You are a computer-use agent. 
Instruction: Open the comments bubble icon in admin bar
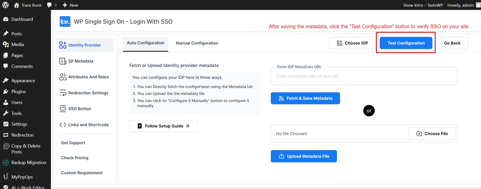pos(49,5)
